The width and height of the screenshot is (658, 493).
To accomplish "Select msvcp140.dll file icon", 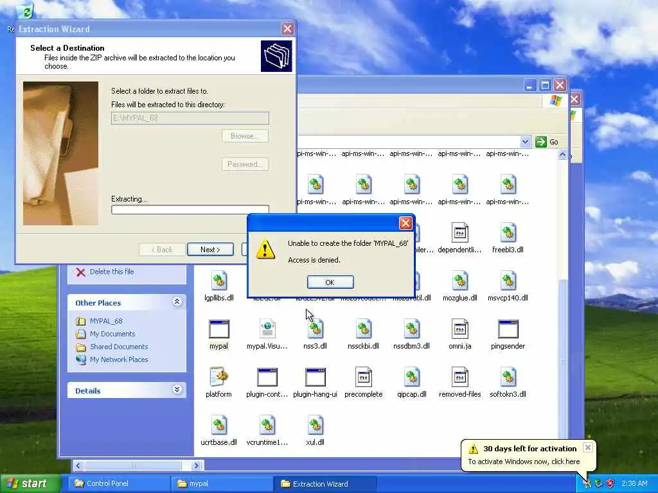I will (508, 281).
